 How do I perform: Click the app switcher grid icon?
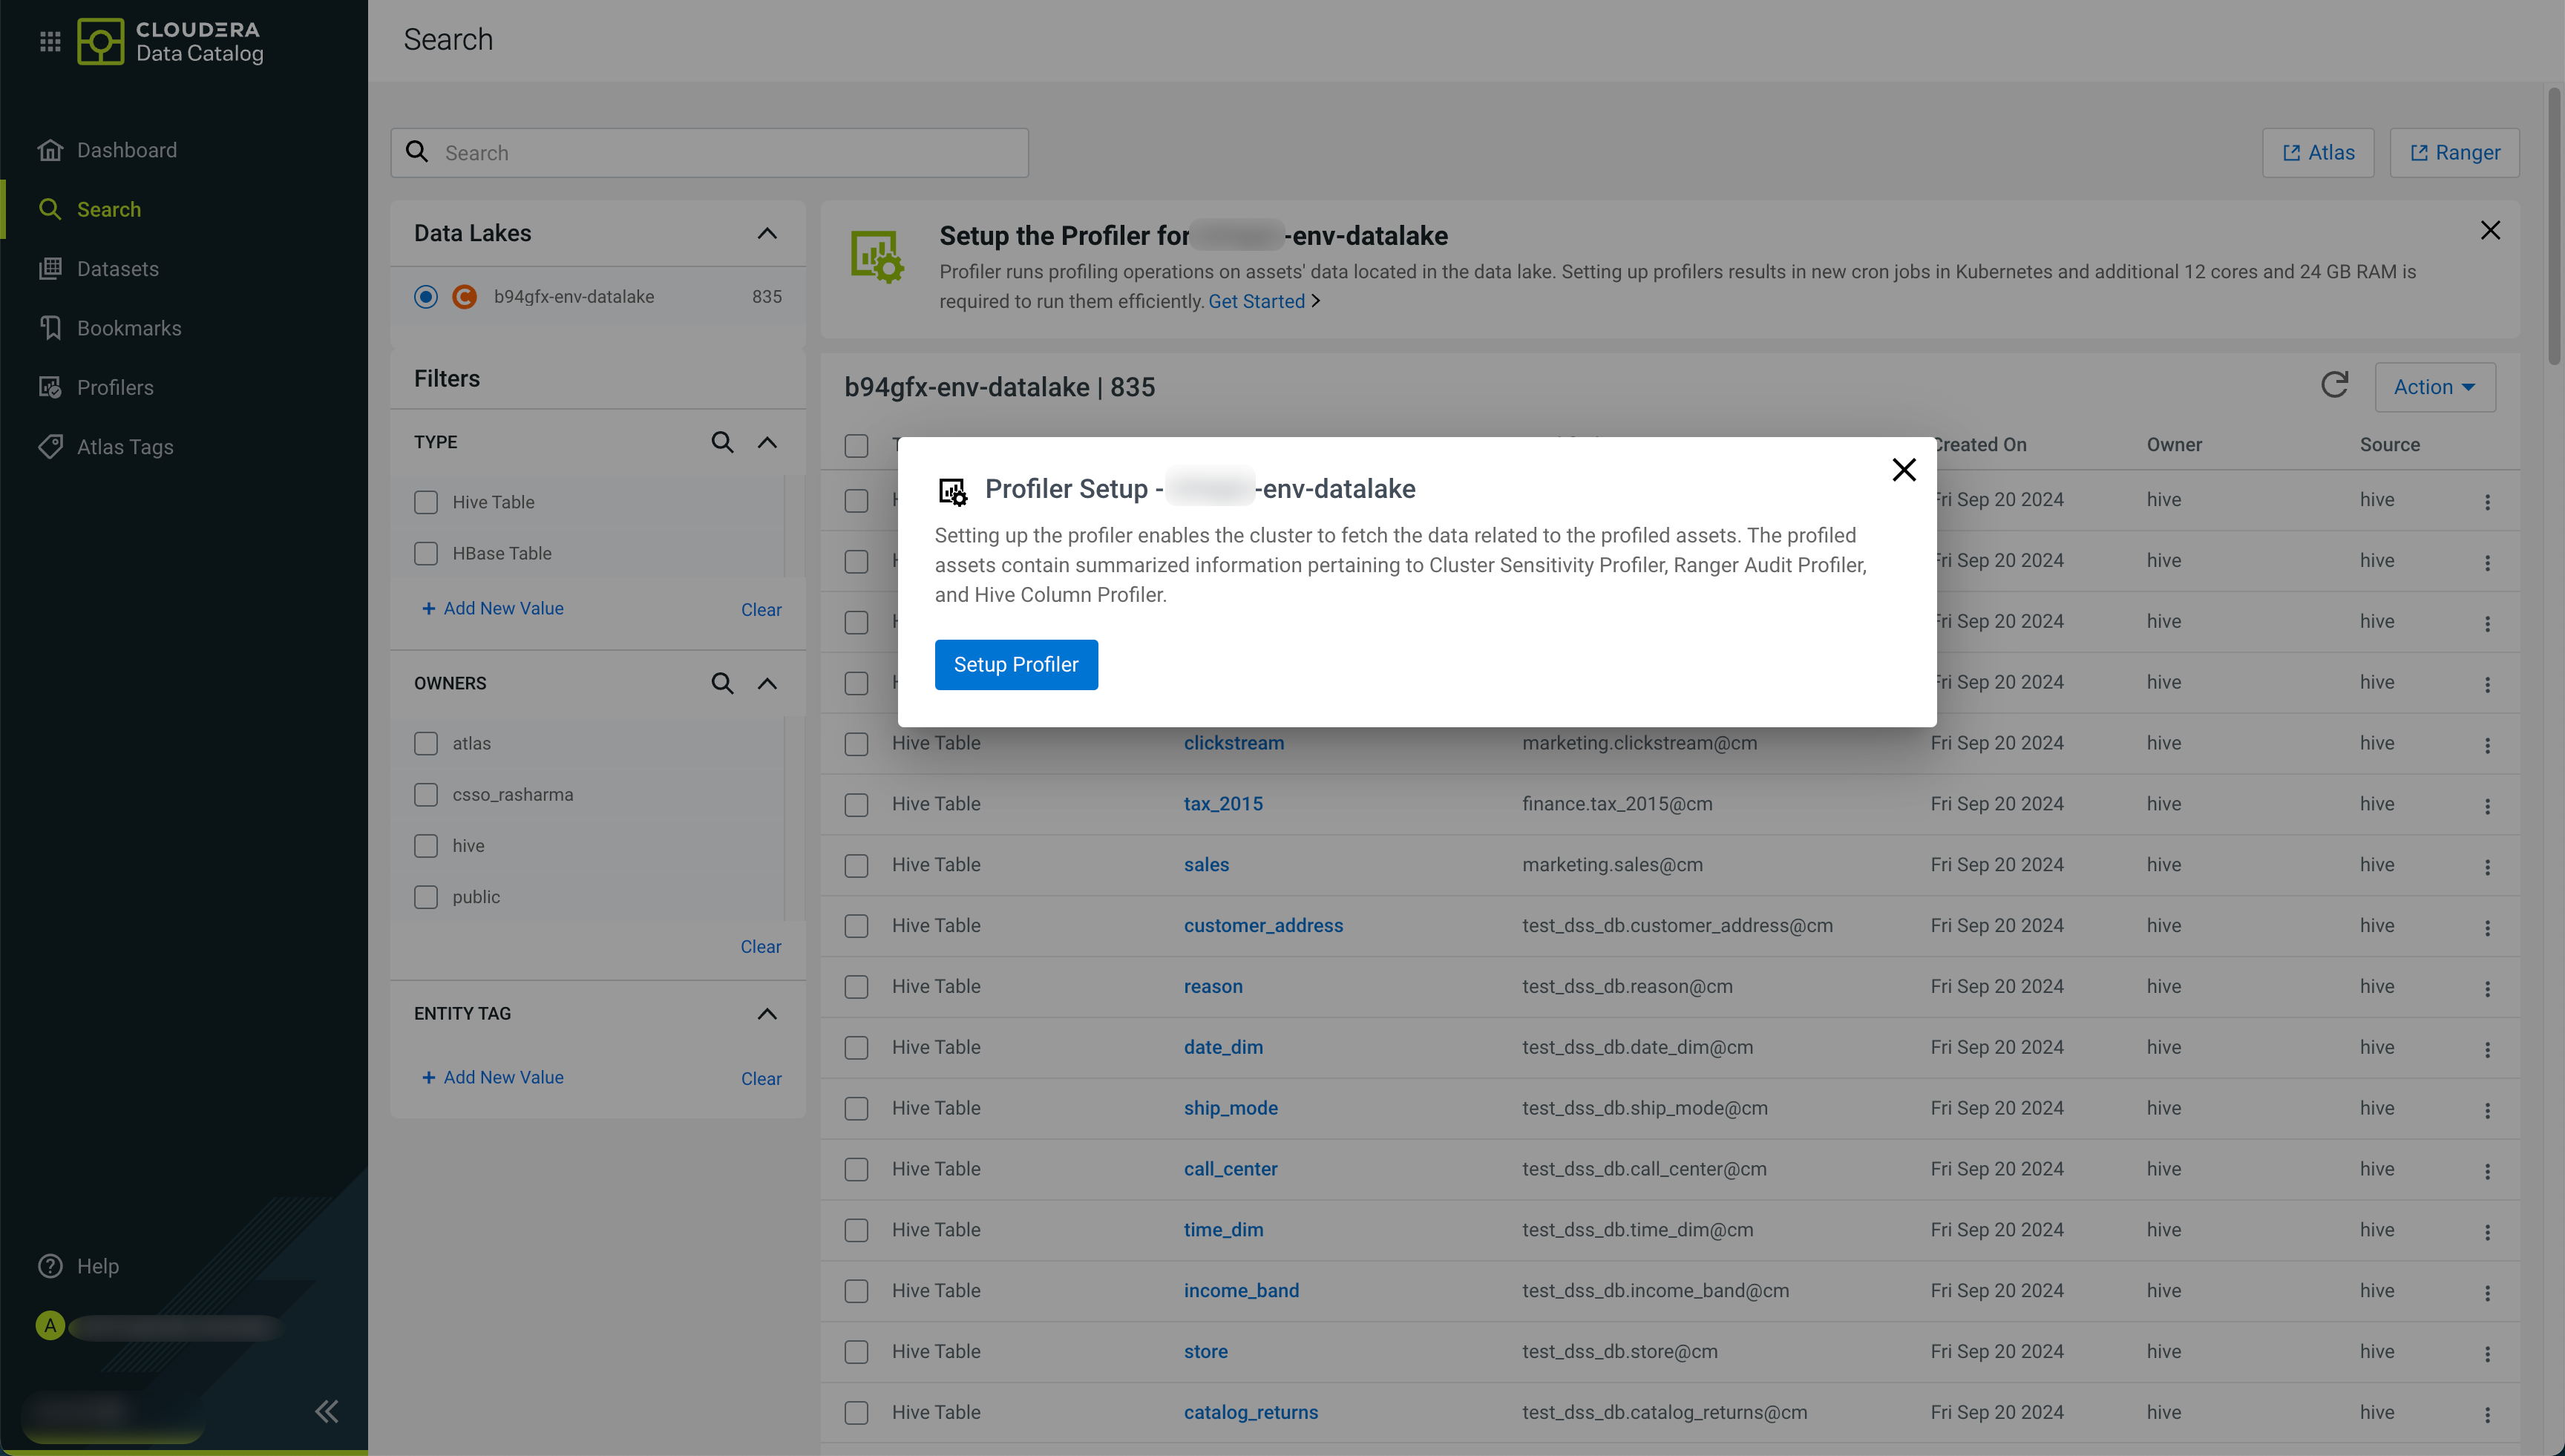click(50, 41)
